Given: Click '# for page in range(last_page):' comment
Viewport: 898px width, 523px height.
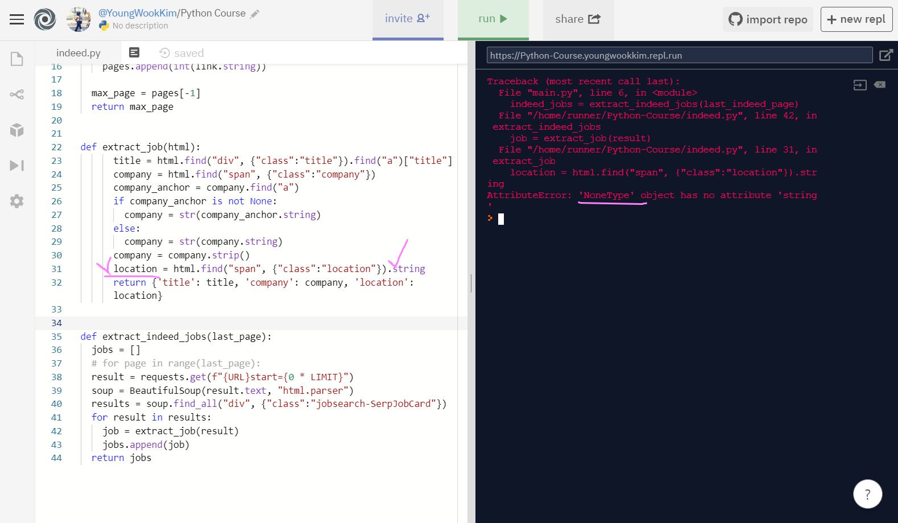Looking at the screenshot, I should [x=176, y=363].
